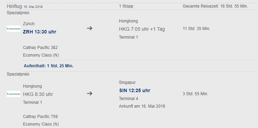Click Economy Class (N) under flight 382
This screenshot has height=128, width=258.
tap(41, 55)
